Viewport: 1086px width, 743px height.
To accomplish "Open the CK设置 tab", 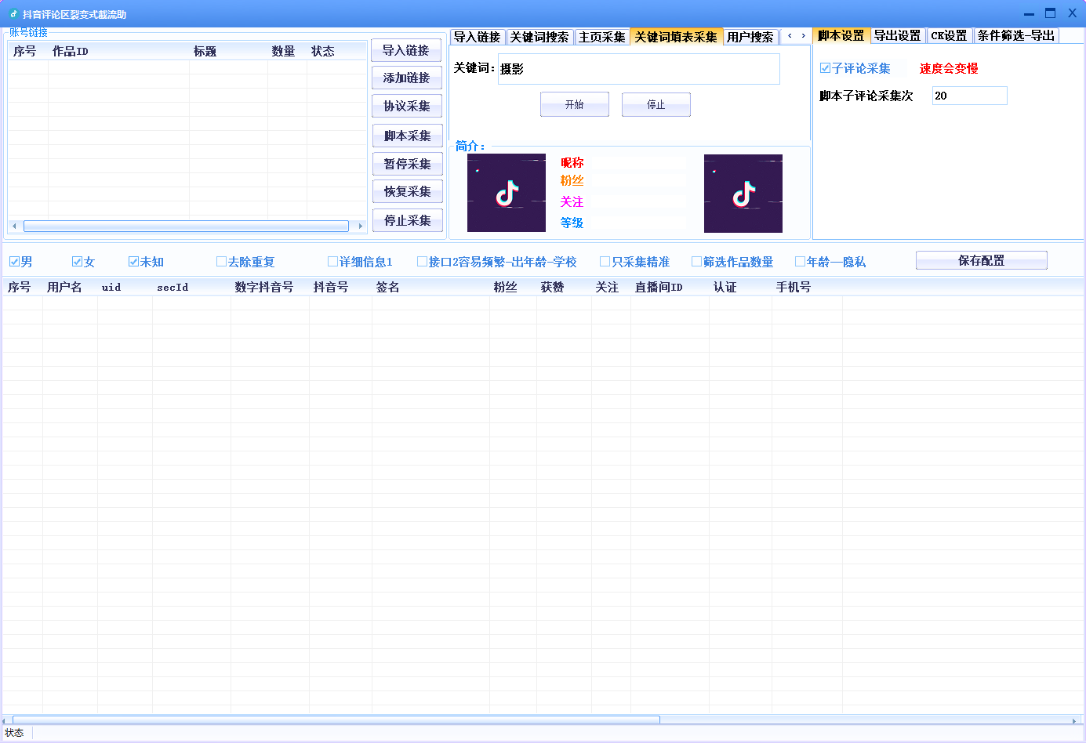I will click(949, 35).
